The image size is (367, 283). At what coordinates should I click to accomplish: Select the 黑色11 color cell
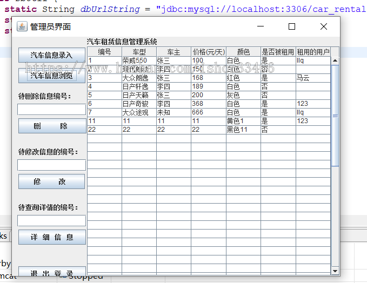[x=243, y=130]
